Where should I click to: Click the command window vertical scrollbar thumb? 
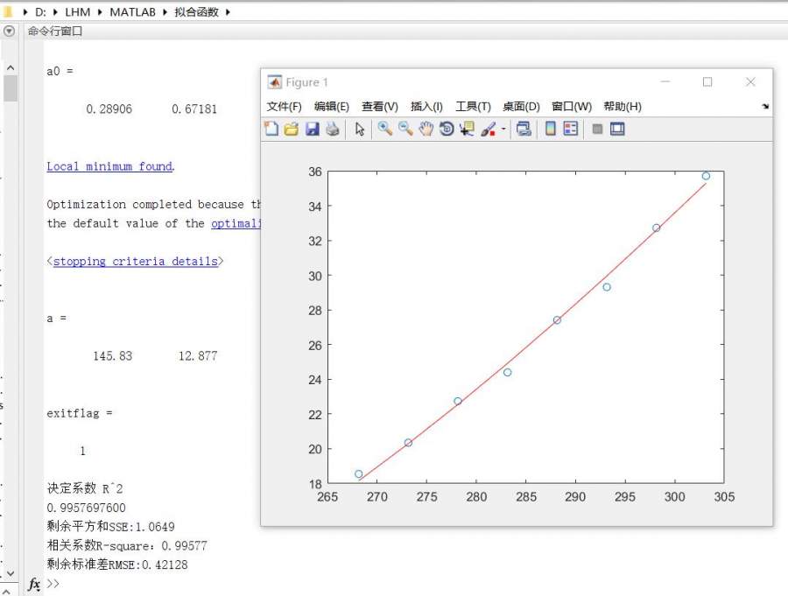pyautogui.click(x=11, y=88)
